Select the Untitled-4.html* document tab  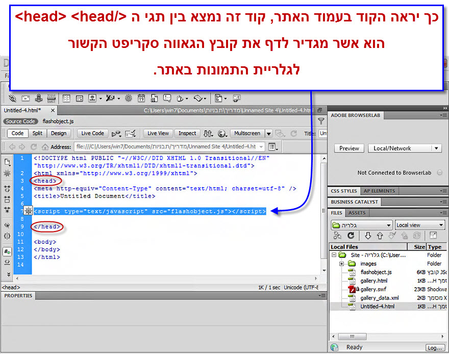(x=22, y=110)
